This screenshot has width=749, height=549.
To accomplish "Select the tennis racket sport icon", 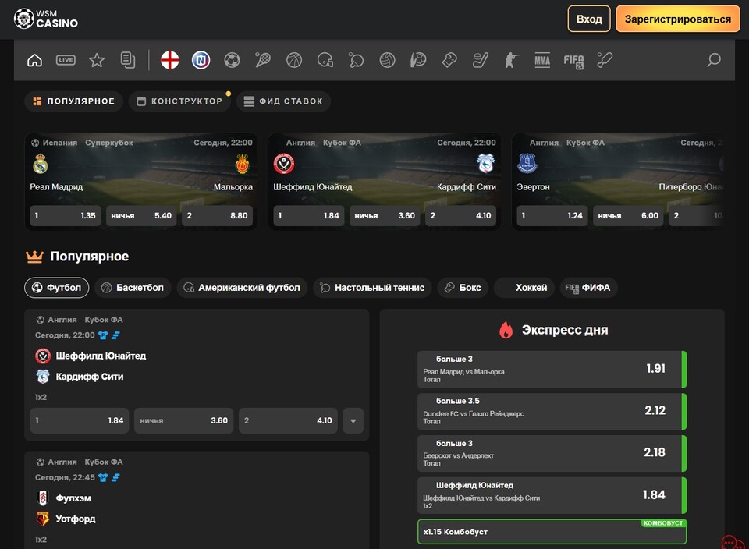I will pyautogui.click(x=263, y=60).
